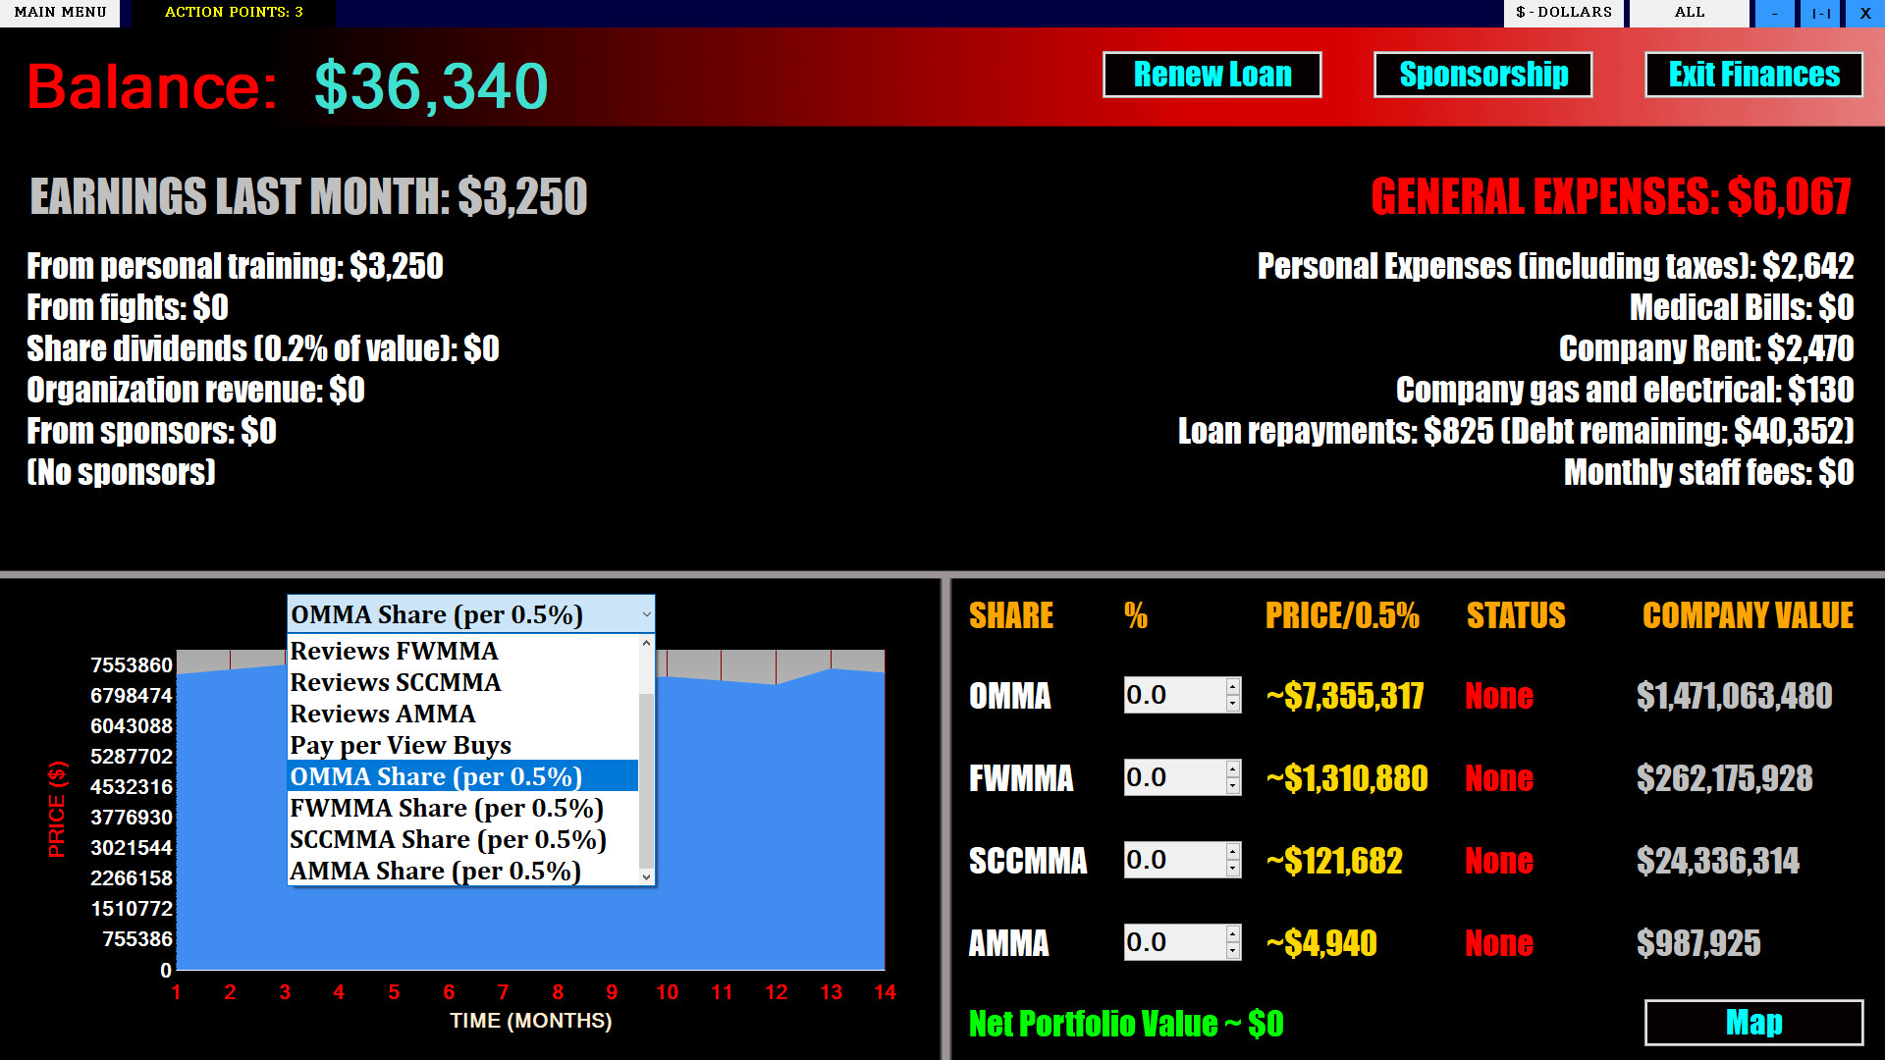The height and width of the screenshot is (1060, 1885).
Task: Open the Sponsorship screen
Action: coord(1482,75)
